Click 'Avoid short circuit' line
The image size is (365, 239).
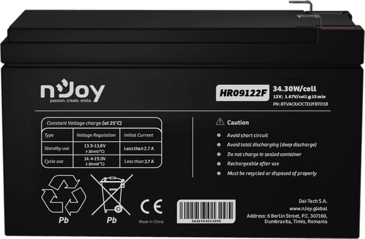click(x=247, y=135)
